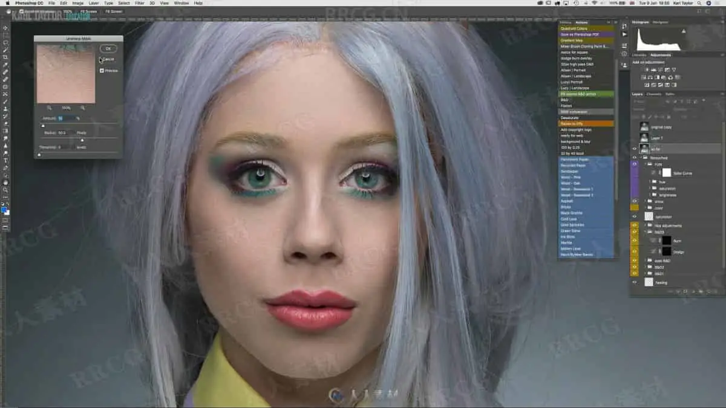This screenshot has width=726, height=408.
Task: Expand the eyes B&D group
Action: coord(646,261)
